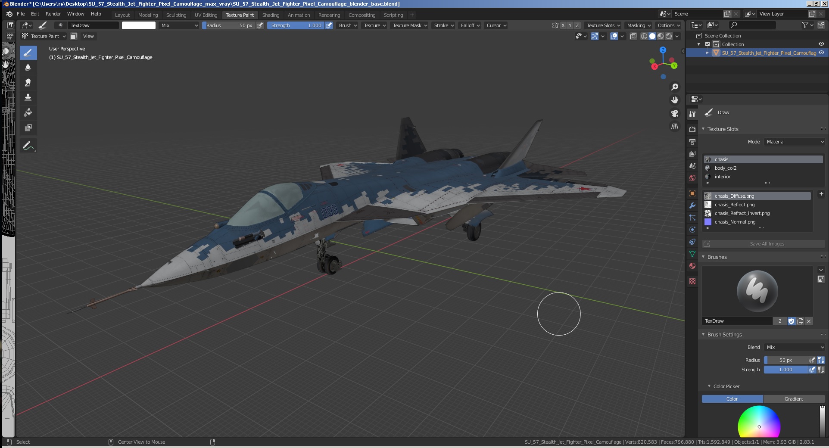
Task: Add new texture slot with plus button
Action: pos(821,194)
